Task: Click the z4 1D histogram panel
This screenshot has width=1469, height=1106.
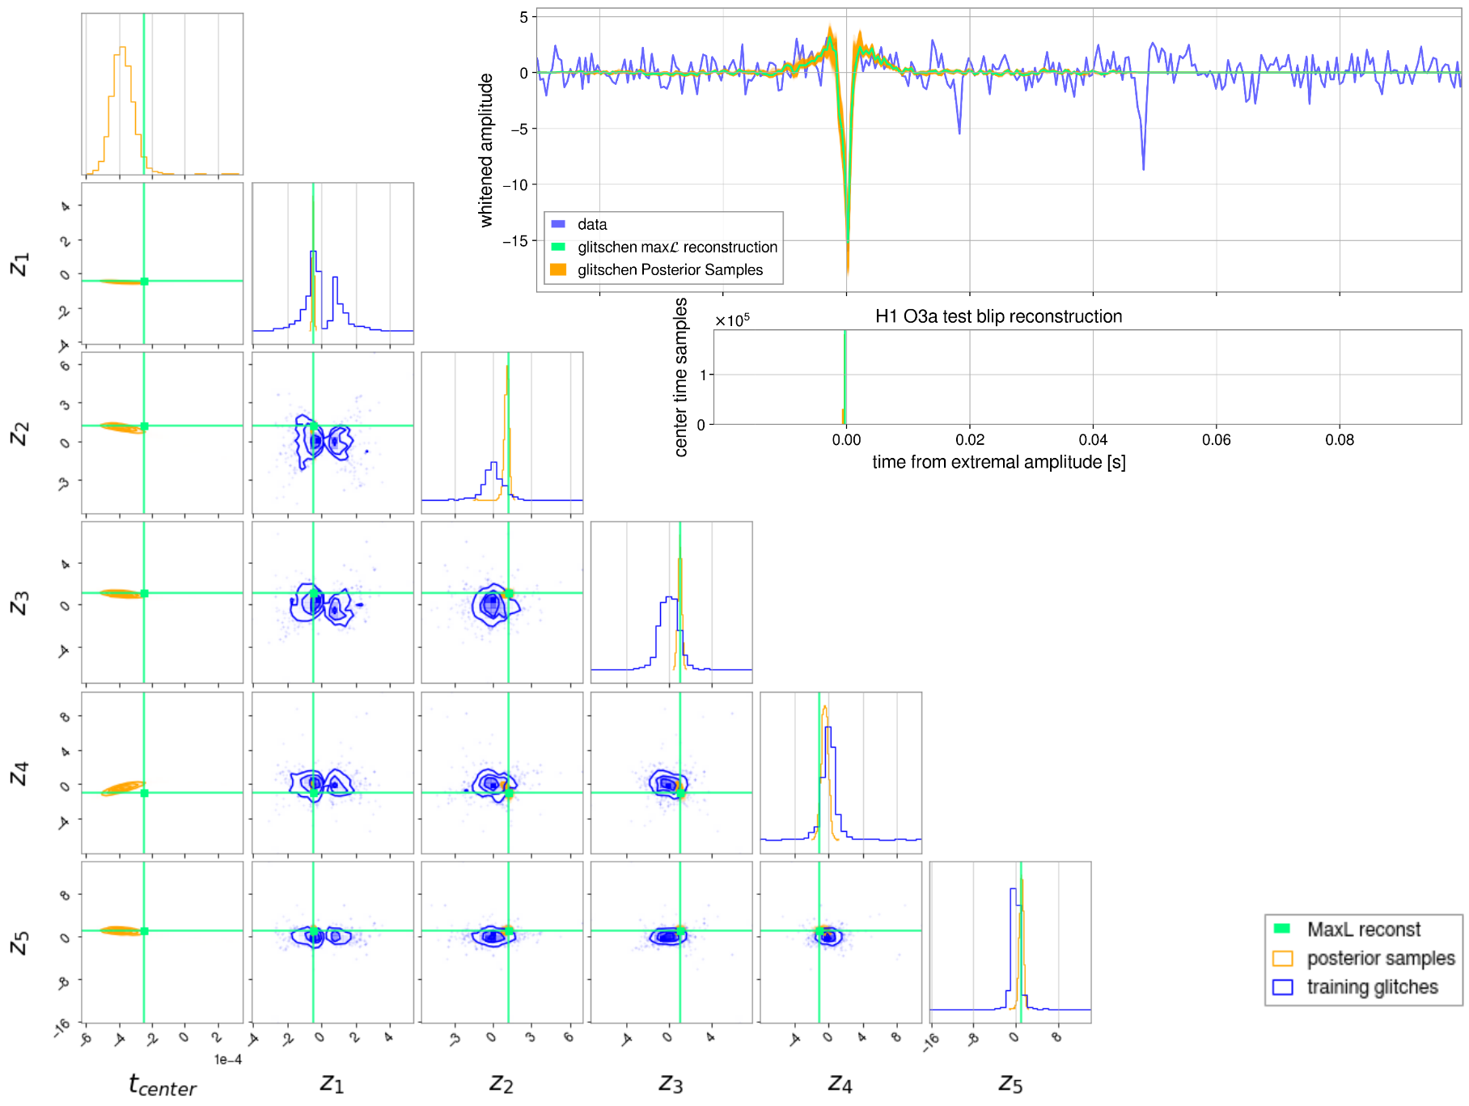Action: coord(840,773)
